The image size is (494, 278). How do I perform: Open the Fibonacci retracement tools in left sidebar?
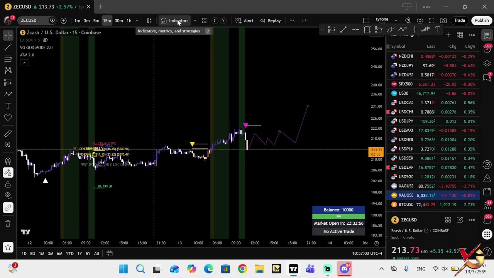[x=8, y=59]
